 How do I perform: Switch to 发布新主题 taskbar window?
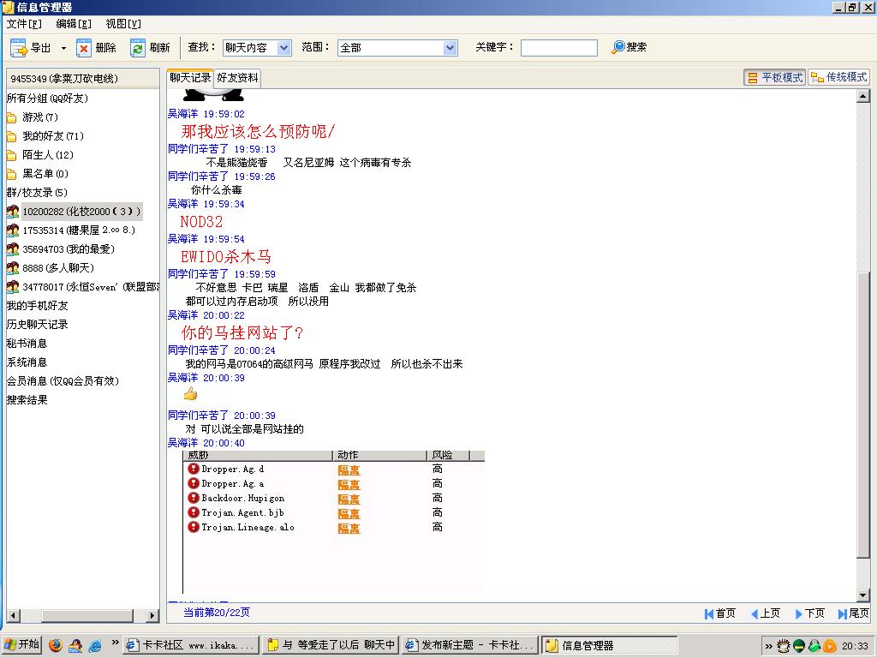pyautogui.click(x=469, y=645)
